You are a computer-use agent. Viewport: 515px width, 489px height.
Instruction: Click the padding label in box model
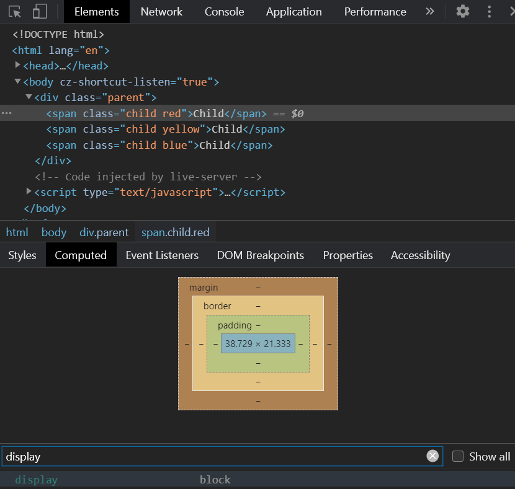coord(235,325)
